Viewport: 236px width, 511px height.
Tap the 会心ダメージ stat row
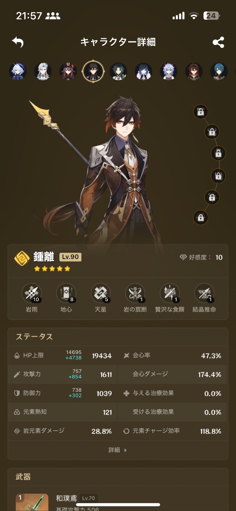click(173, 374)
